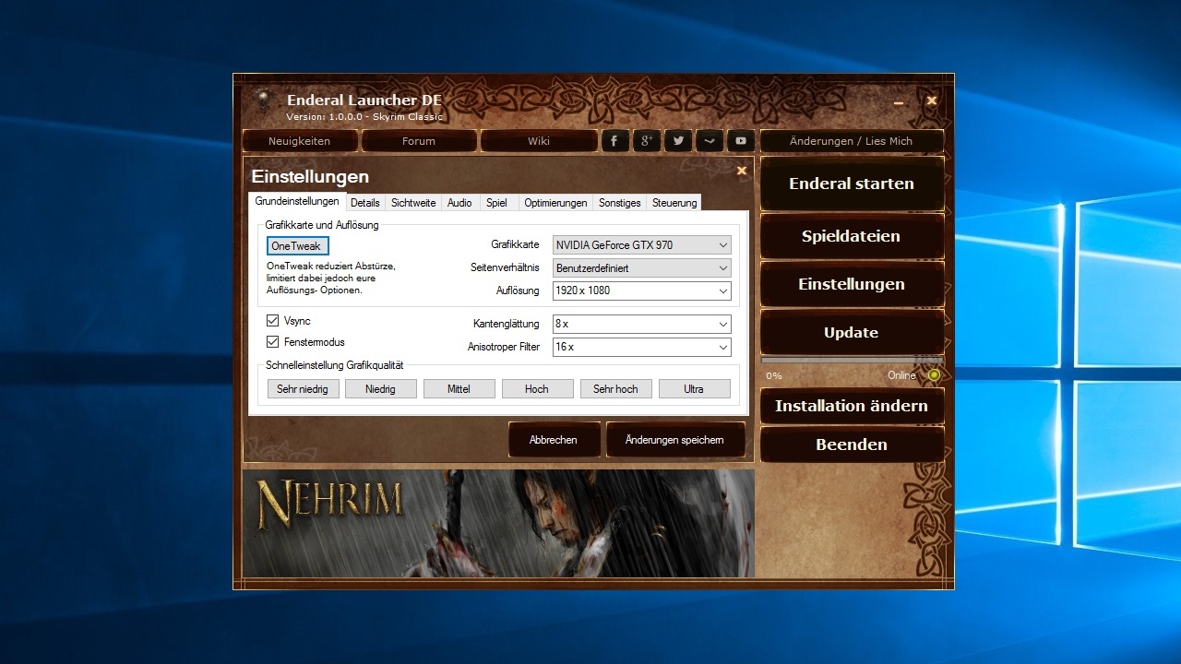
Task: Click the yellow Online status indicator
Action: click(934, 375)
